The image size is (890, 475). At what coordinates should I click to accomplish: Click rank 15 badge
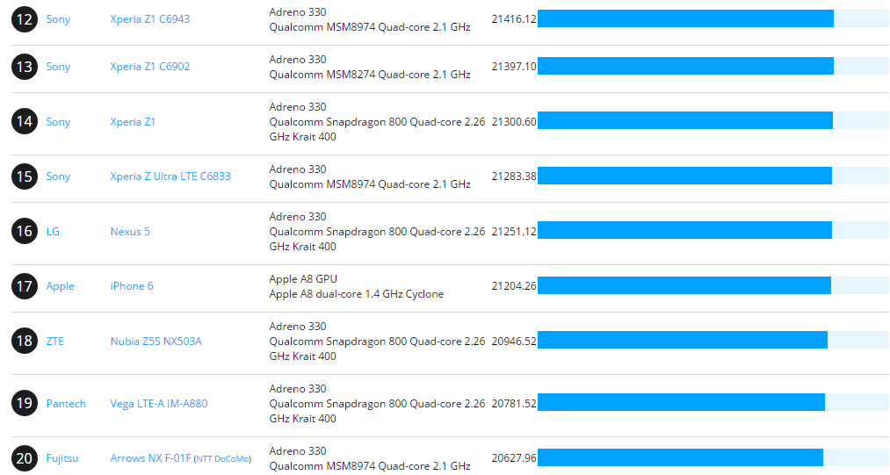[x=25, y=176]
